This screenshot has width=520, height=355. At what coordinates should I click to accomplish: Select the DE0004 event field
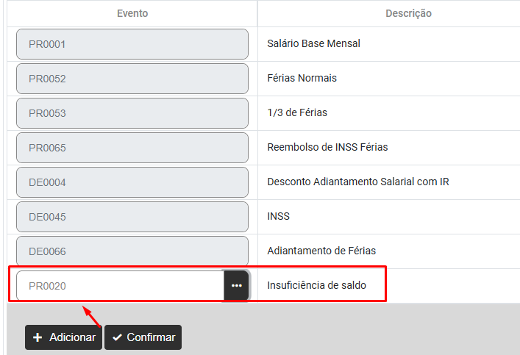tap(132, 182)
